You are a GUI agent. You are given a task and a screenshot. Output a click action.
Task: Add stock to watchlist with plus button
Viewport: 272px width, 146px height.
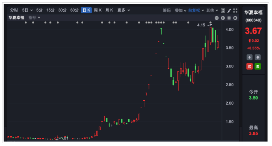point(249,57)
